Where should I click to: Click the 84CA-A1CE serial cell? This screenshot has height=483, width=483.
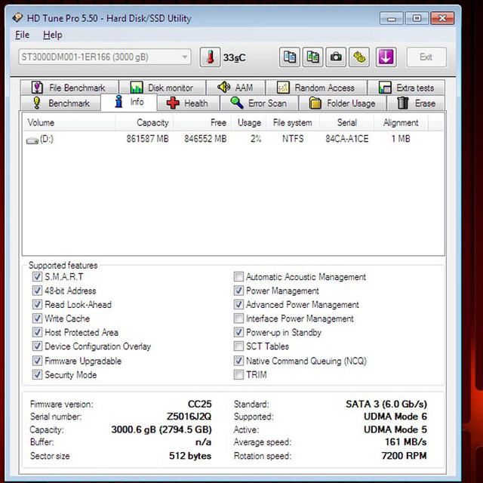[x=347, y=139]
